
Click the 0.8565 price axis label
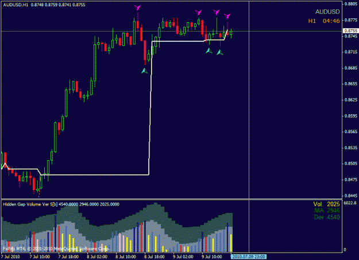[x=351, y=131]
